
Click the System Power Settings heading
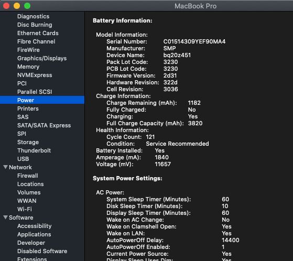[x=127, y=178]
